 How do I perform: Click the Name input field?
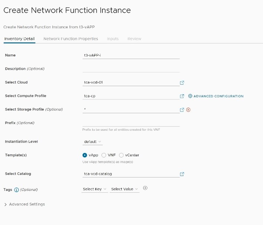point(131,55)
